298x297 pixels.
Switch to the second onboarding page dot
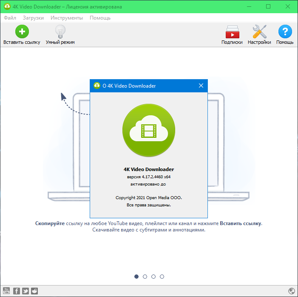[145, 277]
